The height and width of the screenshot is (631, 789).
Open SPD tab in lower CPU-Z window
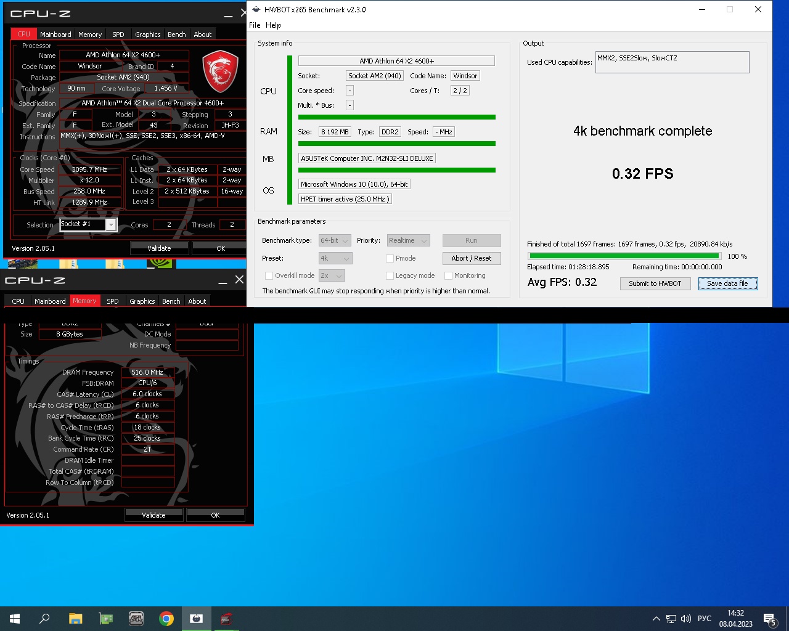(x=113, y=301)
